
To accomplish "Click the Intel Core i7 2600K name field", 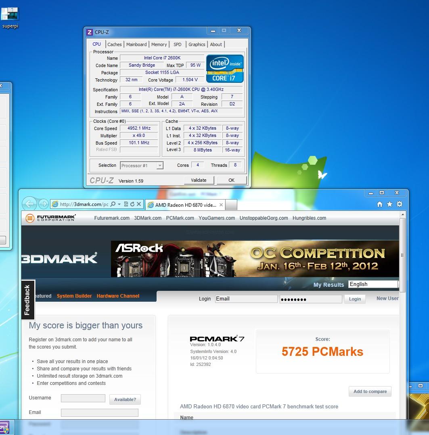I will pos(162,58).
